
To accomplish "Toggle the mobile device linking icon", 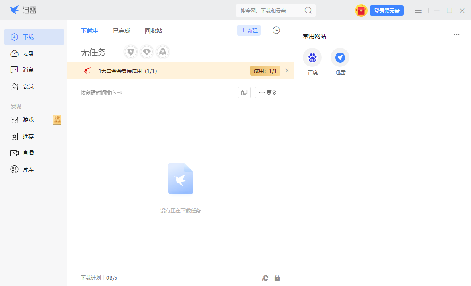I will click(x=244, y=92).
